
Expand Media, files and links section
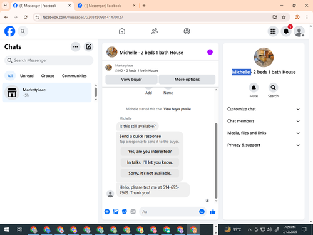click(x=264, y=133)
